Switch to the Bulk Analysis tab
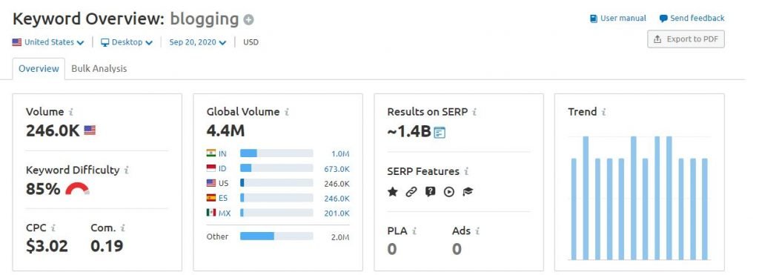 (99, 69)
